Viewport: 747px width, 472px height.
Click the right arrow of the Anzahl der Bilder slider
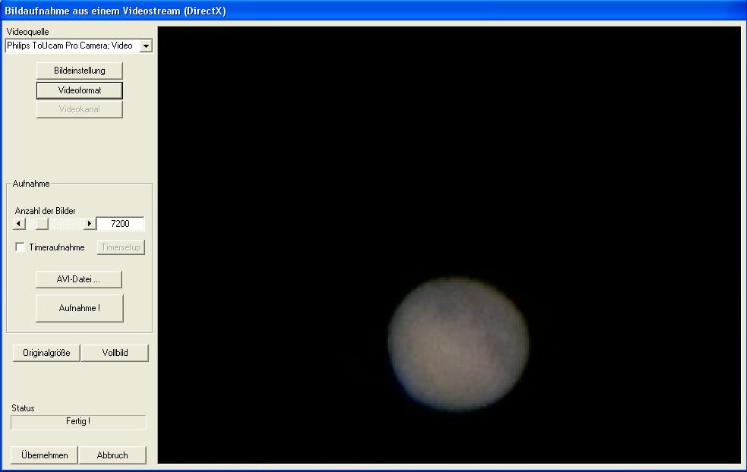coord(90,224)
